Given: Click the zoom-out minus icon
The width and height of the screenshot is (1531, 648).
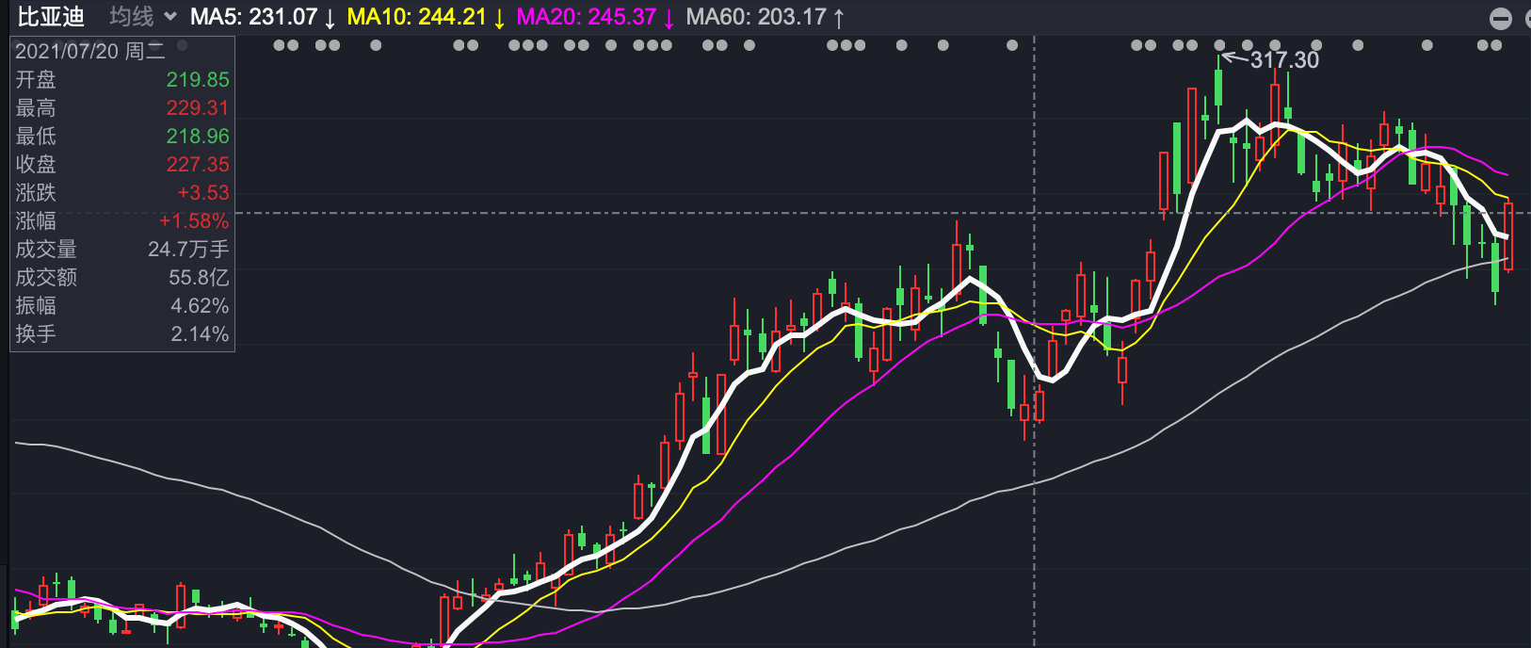Looking at the screenshot, I should [1501, 18].
